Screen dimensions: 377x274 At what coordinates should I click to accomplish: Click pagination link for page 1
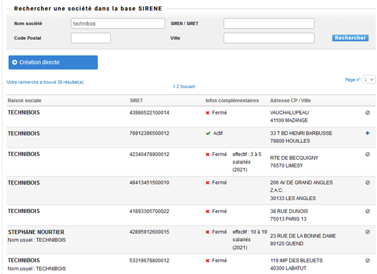[174, 86]
